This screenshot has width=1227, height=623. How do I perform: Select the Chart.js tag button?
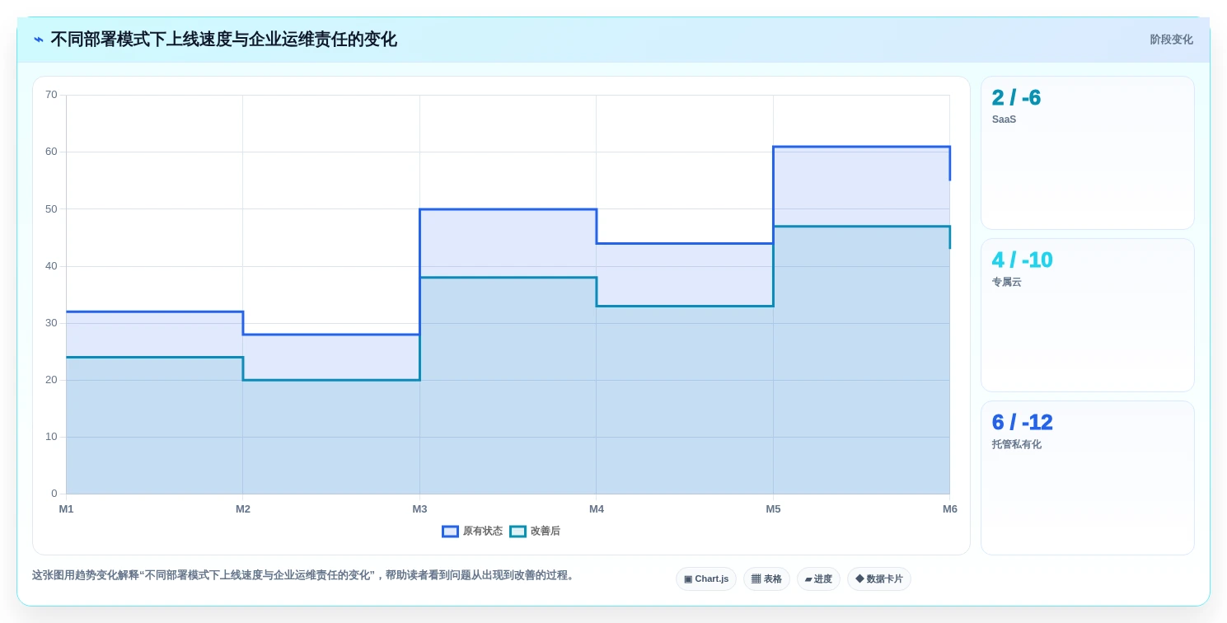click(x=706, y=579)
